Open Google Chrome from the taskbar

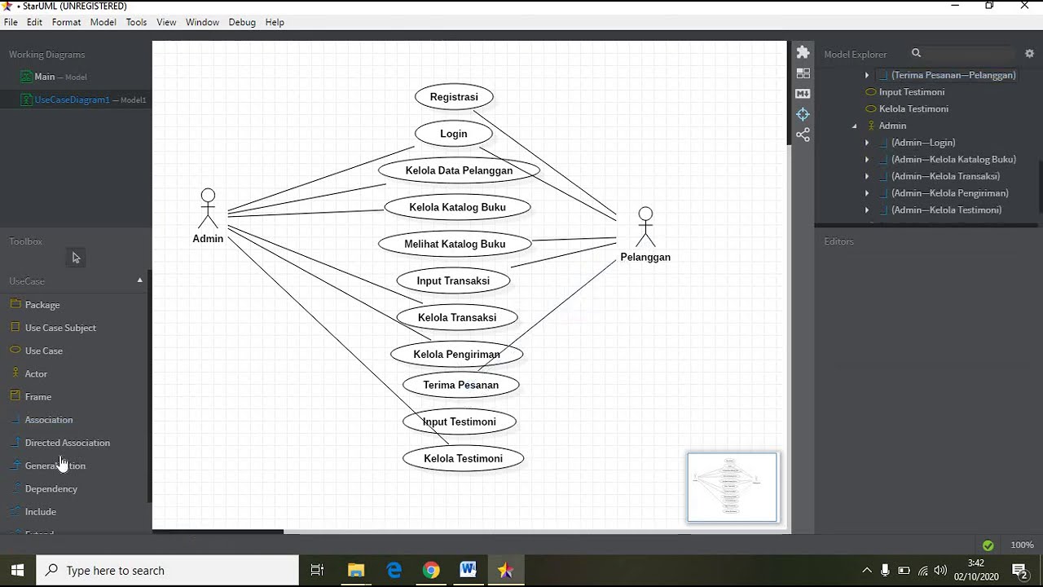pos(431,570)
